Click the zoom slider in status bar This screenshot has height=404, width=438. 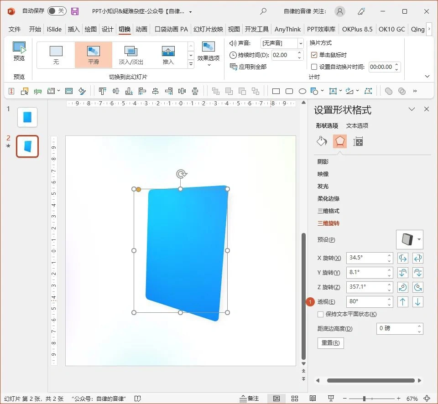tap(364, 399)
